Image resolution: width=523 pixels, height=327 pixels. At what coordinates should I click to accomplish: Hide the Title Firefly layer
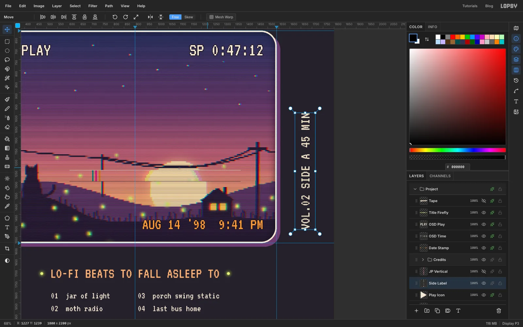coord(484,213)
